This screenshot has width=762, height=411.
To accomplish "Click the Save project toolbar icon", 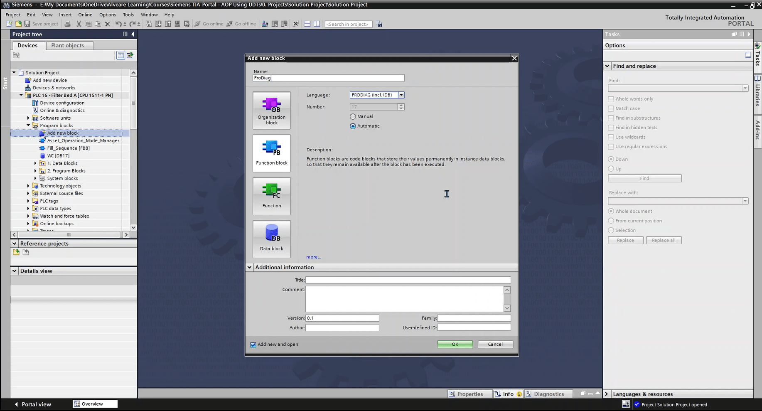I will [x=27, y=24].
